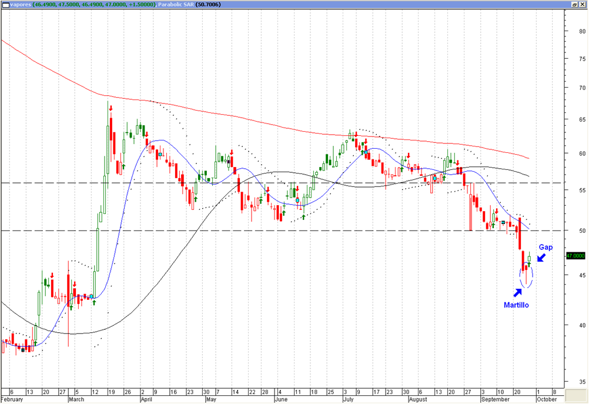
Task: Select the 47.0000 last price tag
Action: coord(575,256)
